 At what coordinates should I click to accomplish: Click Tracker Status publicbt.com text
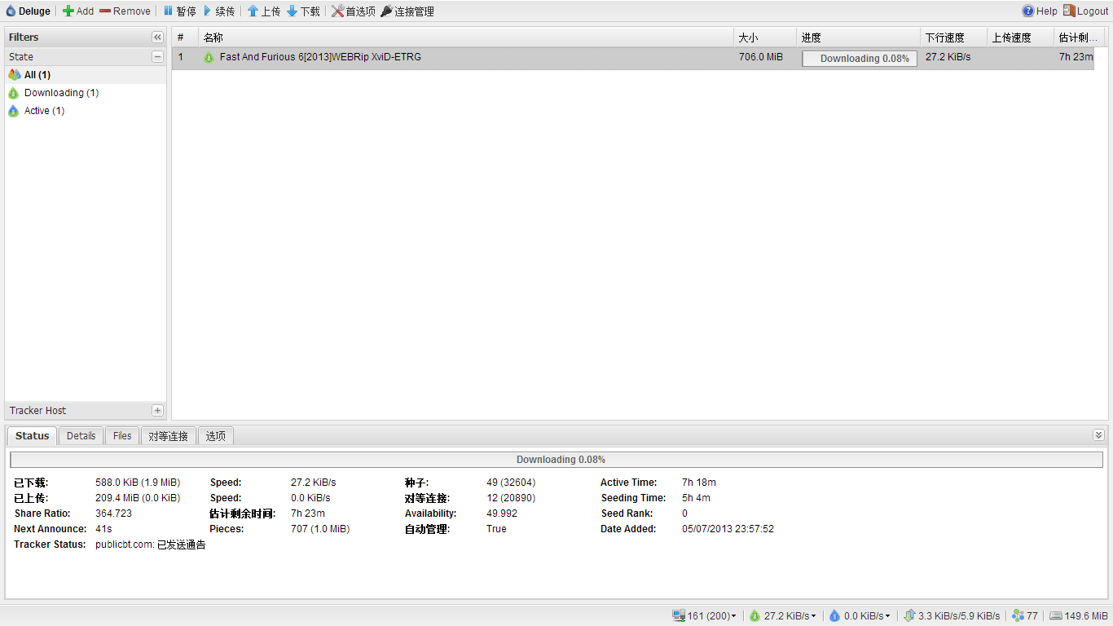pos(151,544)
